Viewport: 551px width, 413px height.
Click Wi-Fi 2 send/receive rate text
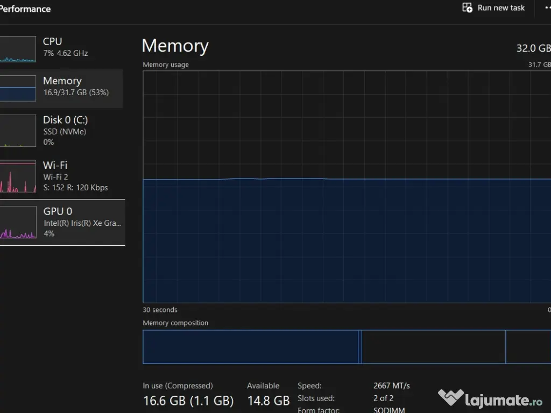(75, 188)
